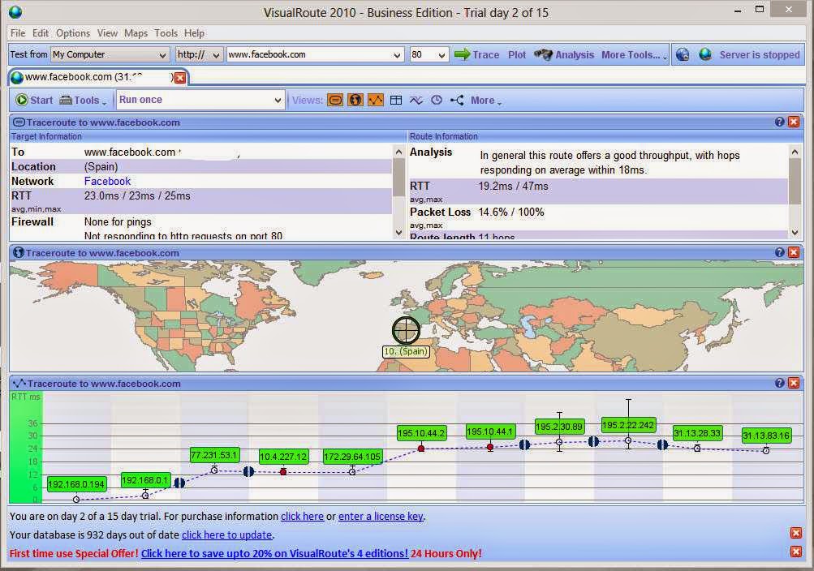Open the http:// protocol dropdown

point(215,55)
